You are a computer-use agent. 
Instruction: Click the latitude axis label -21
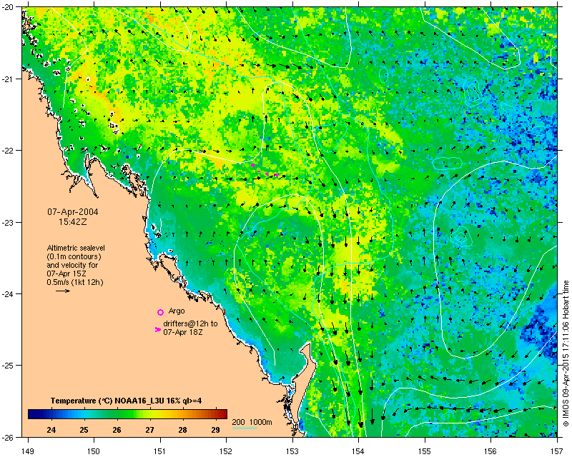[x=8, y=79]
